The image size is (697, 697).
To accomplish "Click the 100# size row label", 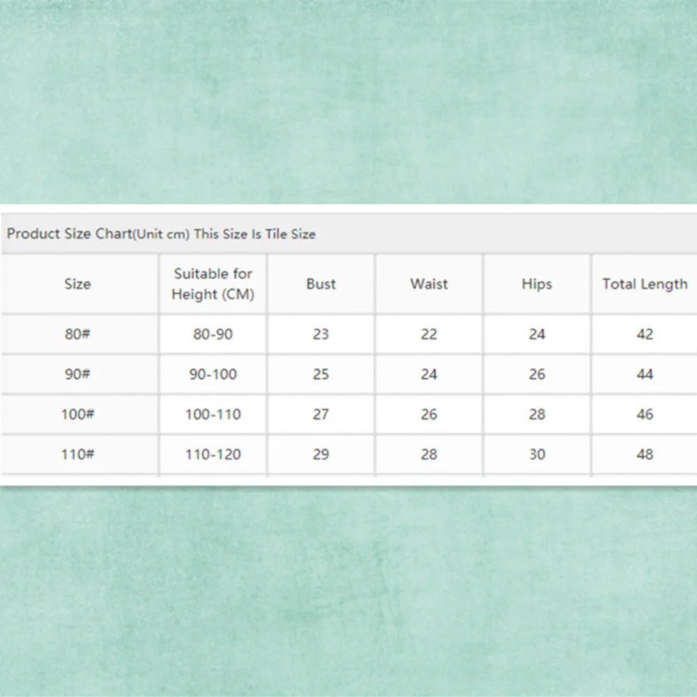I will (x=77, y=415).
